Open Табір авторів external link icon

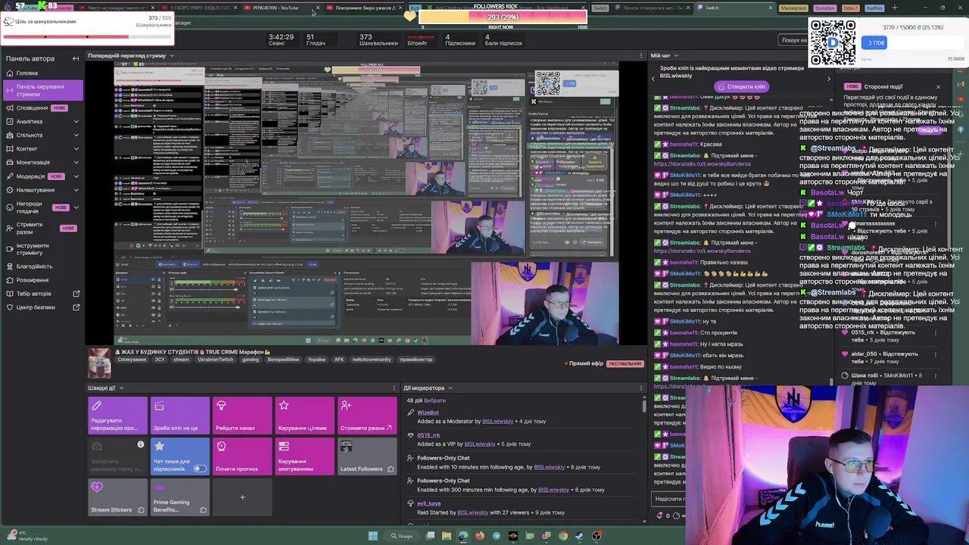point(76,294)
